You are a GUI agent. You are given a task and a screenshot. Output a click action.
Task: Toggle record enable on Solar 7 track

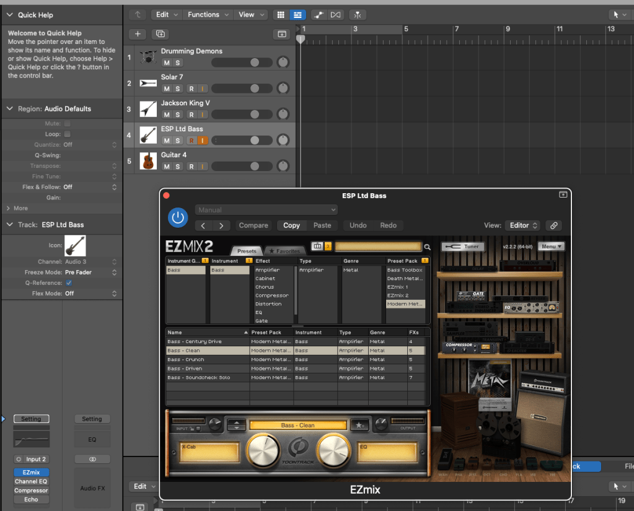pyautogui.click(x=192, y=89)
